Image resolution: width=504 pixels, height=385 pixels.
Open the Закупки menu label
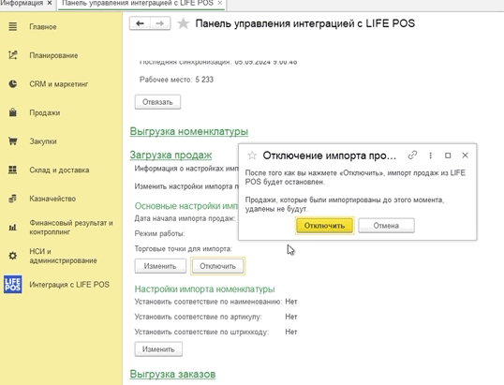[43, 141]
